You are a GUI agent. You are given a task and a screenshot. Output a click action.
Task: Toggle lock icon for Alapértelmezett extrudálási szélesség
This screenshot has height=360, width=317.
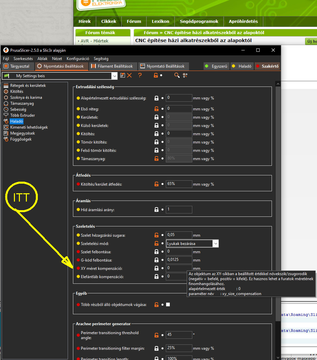tap(157, 98)
